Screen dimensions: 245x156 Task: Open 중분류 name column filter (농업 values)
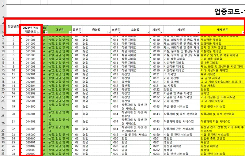pos(109,32)
